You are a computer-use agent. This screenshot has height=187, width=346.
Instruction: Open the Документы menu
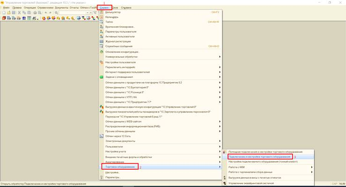tap(61, 7)
